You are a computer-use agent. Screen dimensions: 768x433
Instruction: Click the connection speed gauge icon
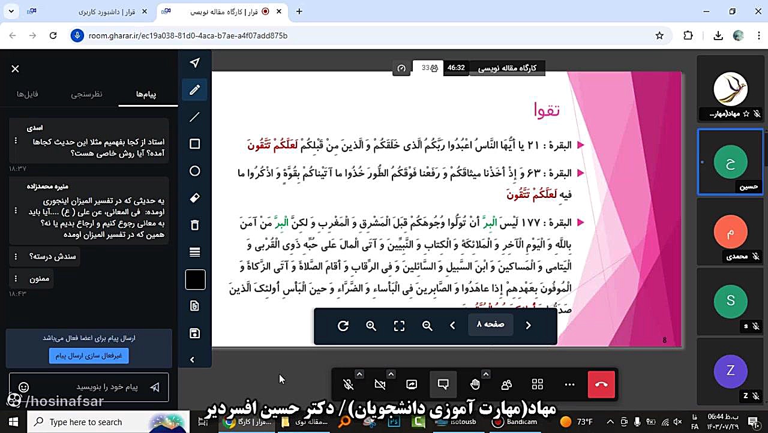pos(401,68)
